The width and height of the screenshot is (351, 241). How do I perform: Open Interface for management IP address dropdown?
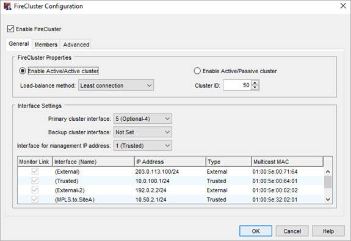point(143,146)
